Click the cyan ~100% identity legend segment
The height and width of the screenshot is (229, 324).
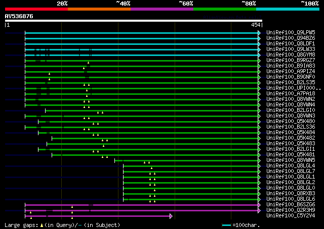[288, 9]
